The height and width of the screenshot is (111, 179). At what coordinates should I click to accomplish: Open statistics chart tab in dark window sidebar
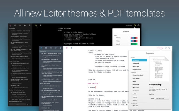click(x=20, y=25)
